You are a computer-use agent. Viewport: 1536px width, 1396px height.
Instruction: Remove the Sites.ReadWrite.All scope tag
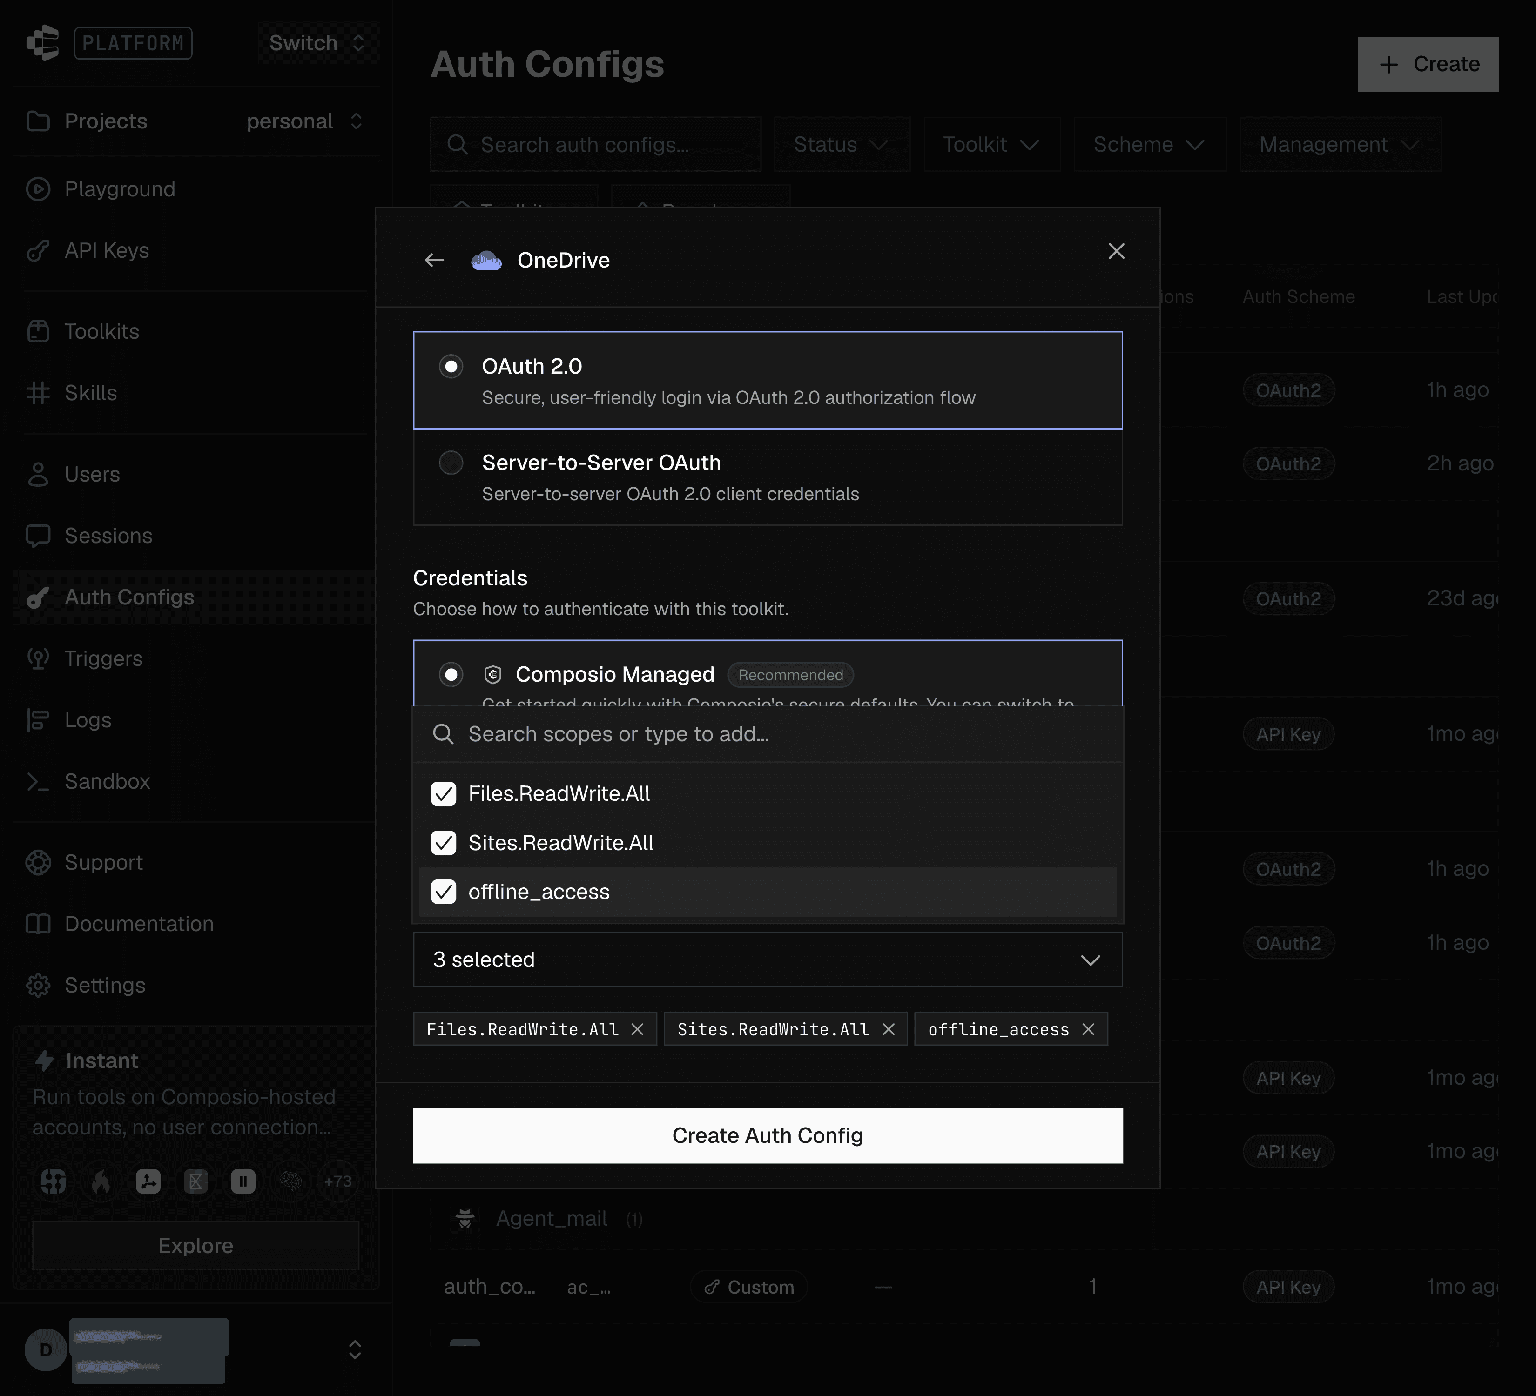pos(889,1029)
